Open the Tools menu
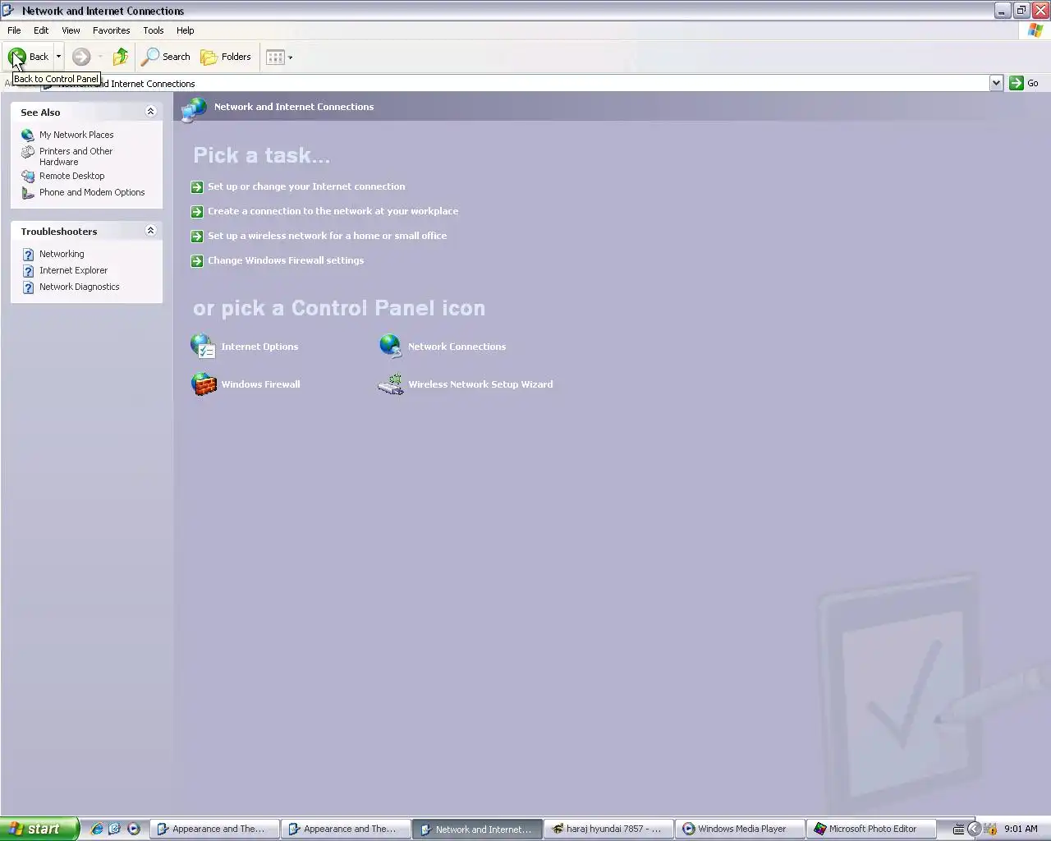The width and height of the screenshot is (1051, 841). [154, 30]
